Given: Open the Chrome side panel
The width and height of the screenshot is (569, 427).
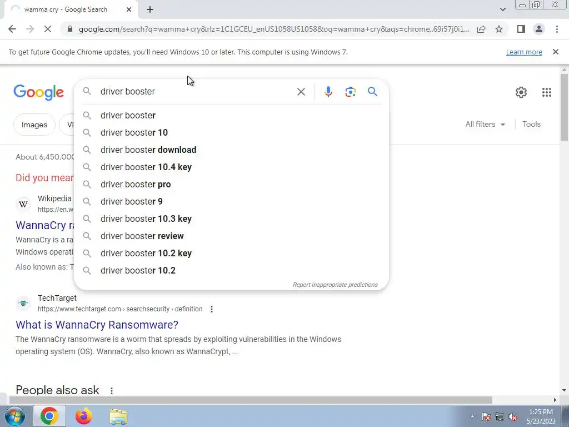Looking at the screenshot, I should coord(521,29).
